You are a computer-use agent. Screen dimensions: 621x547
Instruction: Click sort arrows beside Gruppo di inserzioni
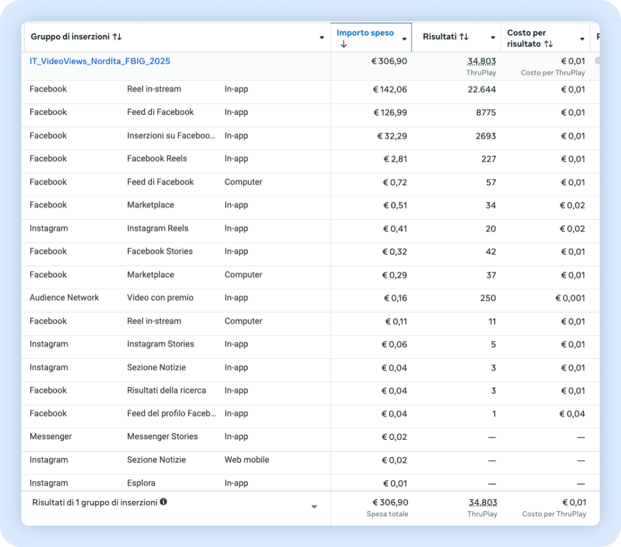pos(117,37)
